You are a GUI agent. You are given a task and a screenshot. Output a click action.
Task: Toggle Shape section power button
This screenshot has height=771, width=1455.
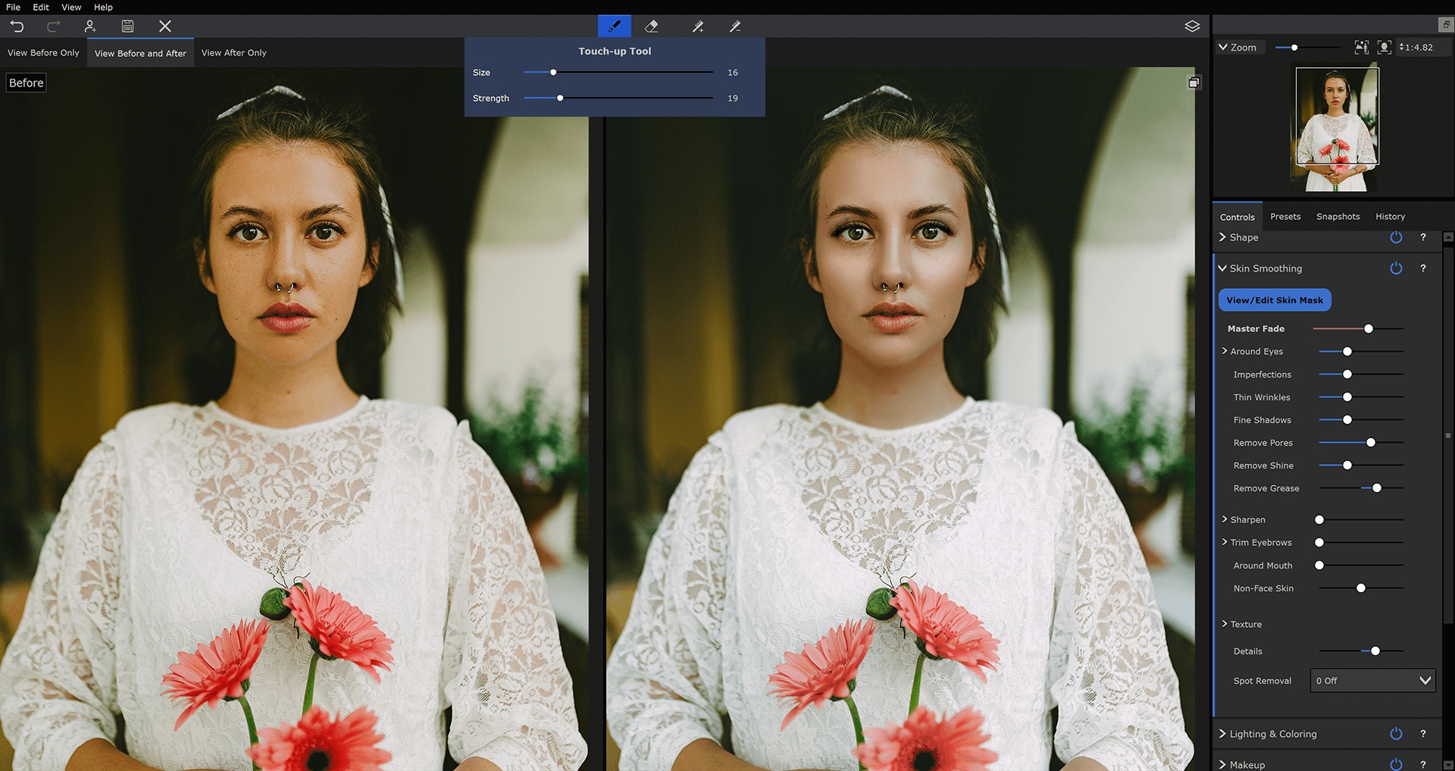coord(1396,237)
